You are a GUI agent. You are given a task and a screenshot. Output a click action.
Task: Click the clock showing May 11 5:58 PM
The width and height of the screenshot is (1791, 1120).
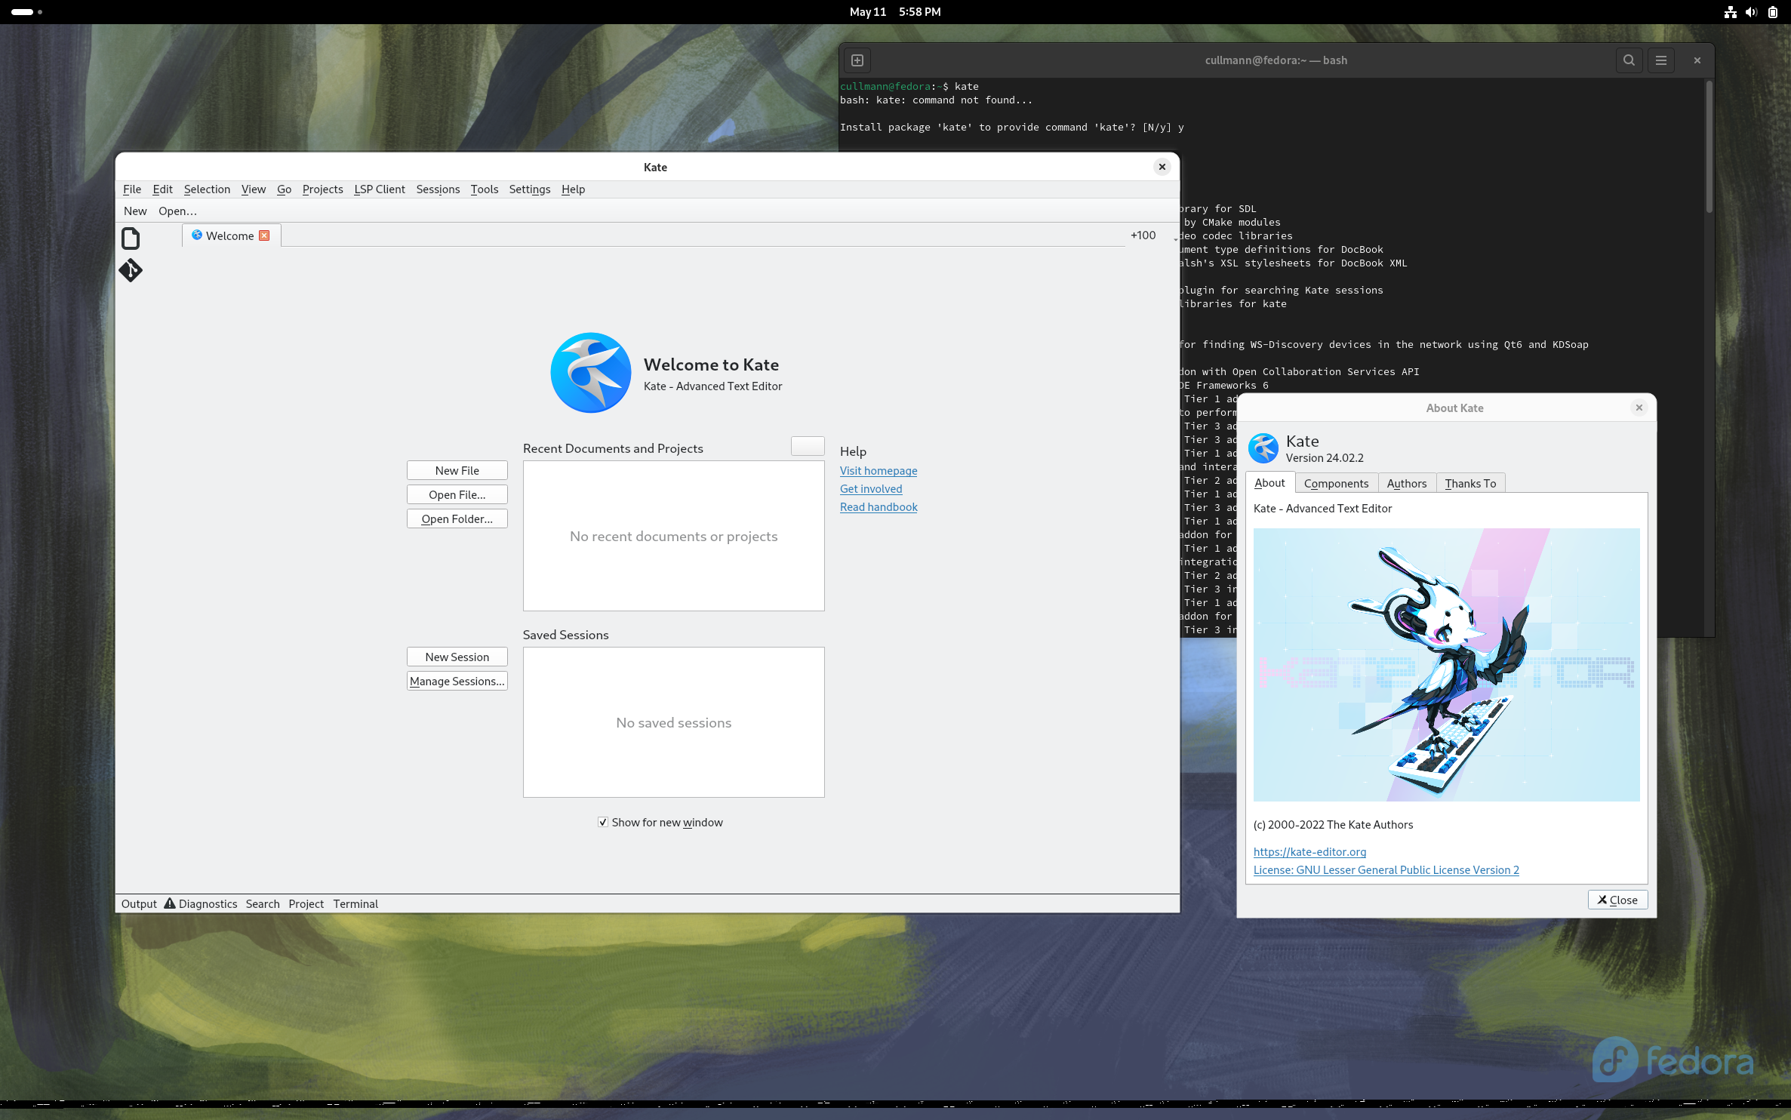[x=895, y=12]
